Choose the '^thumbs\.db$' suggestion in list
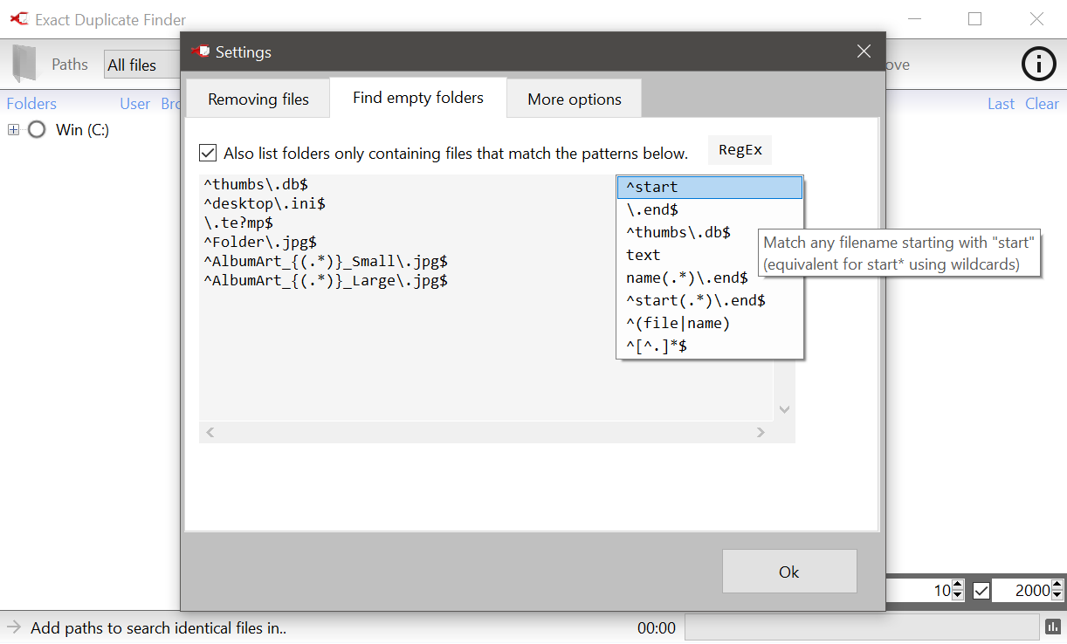 tap(678, 232)
